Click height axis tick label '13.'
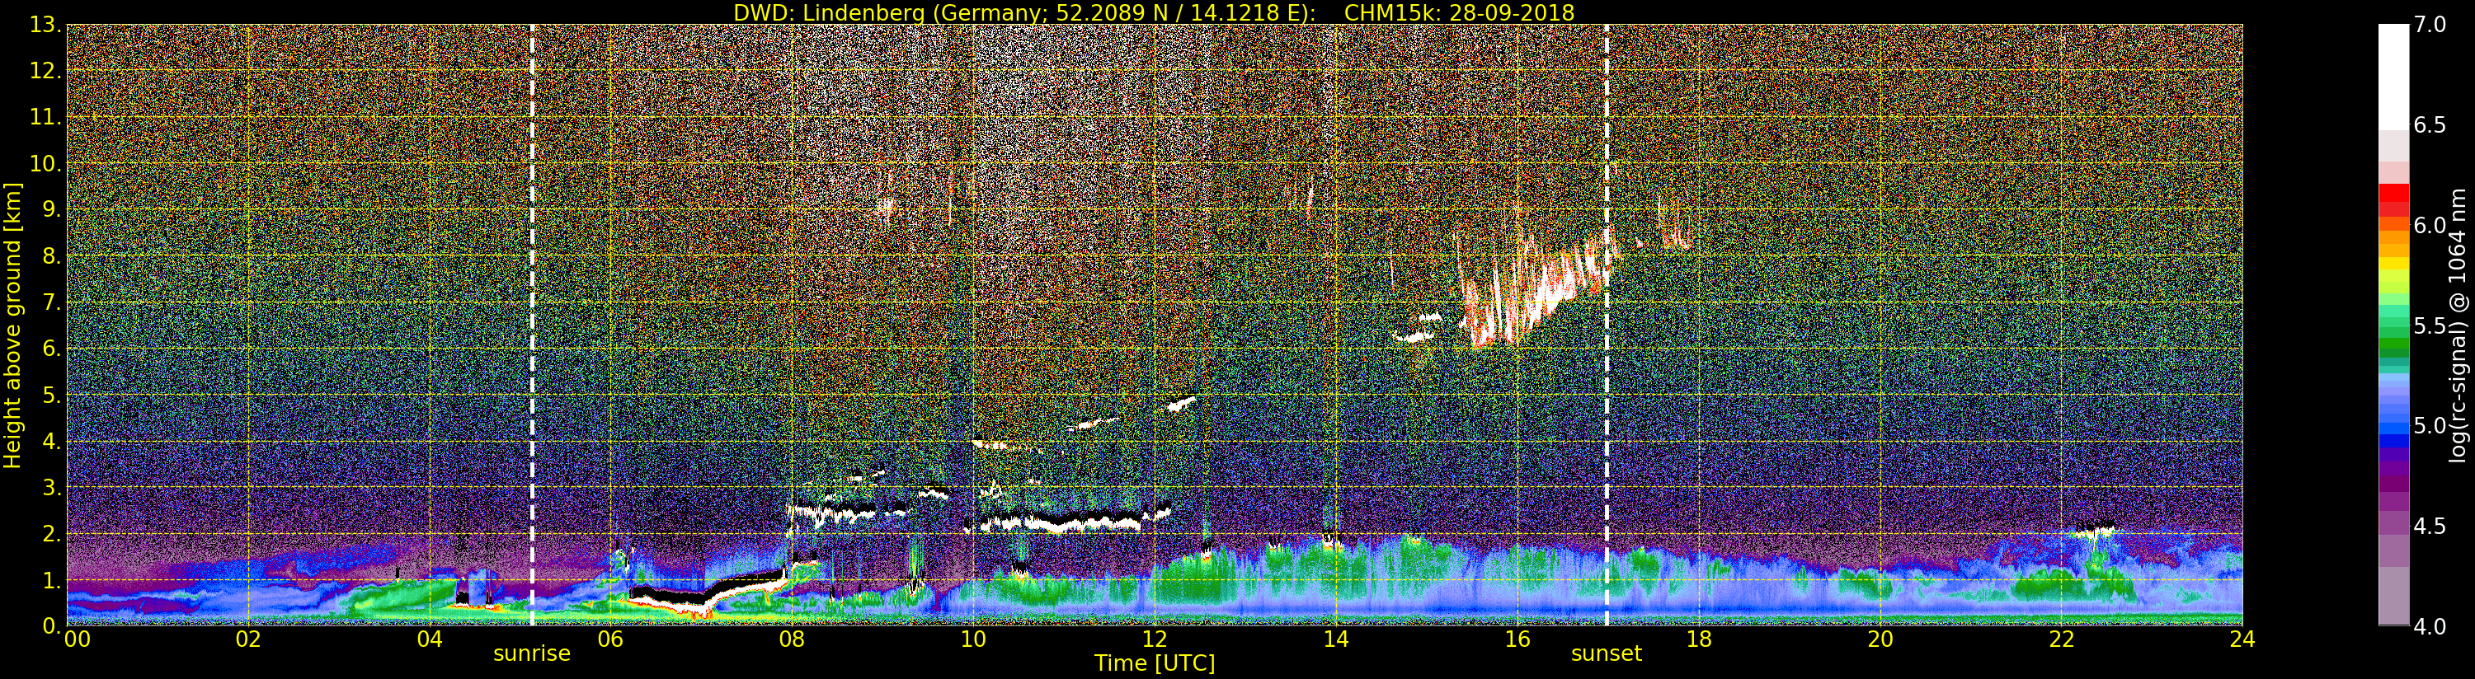Image resolution: width=2475 pixels, height=679 pixels. (45, 25)
